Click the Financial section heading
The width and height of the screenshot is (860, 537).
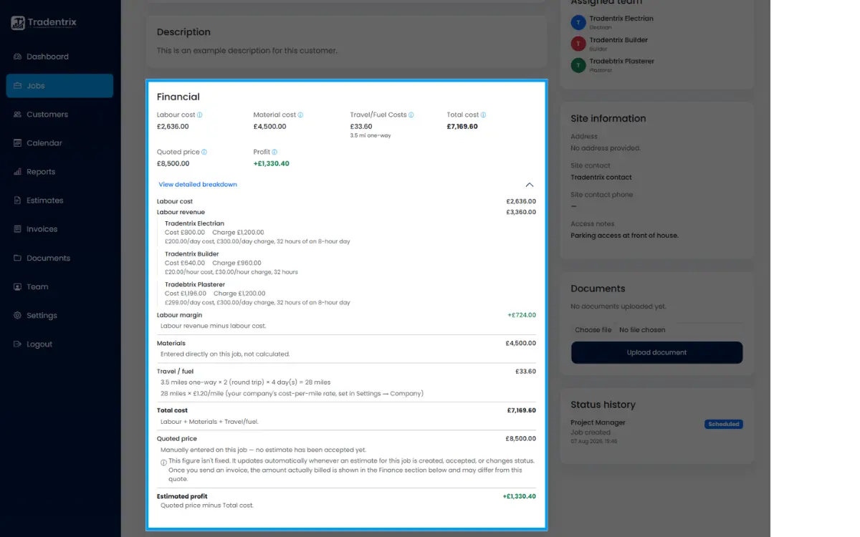click(178, 97)
